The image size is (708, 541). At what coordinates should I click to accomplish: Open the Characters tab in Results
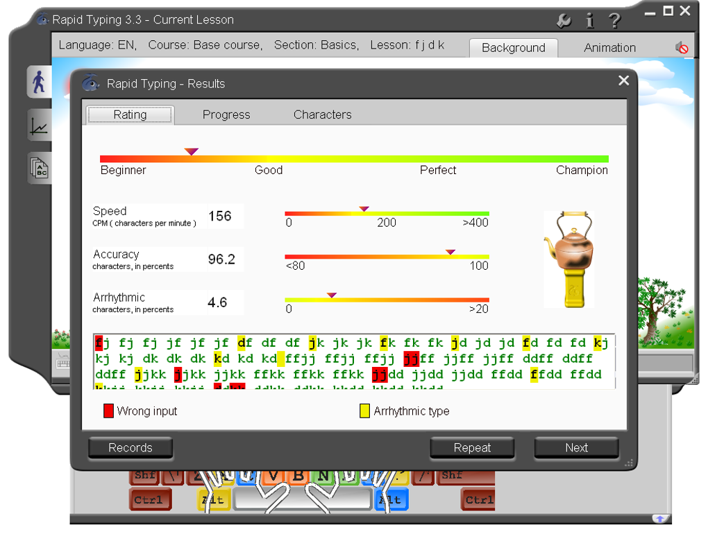[x=322, y=114]
